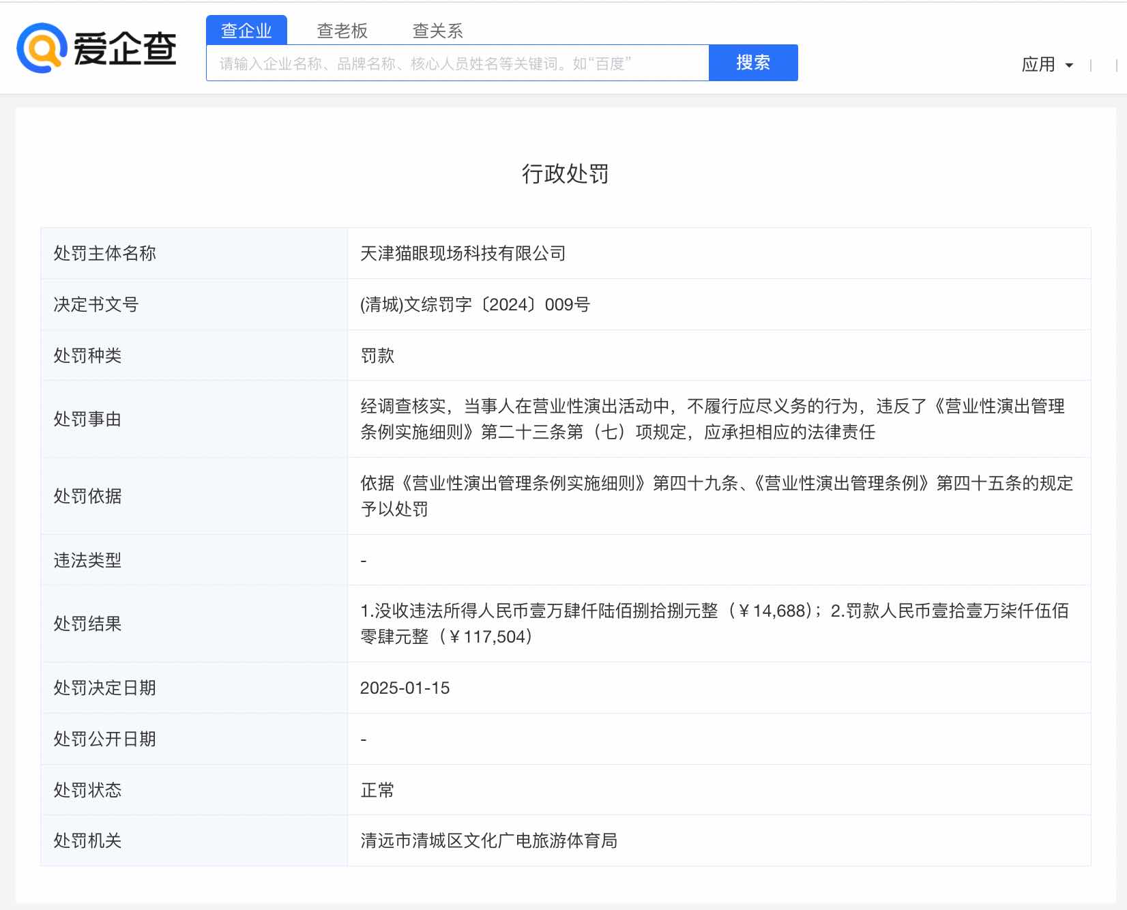Select the decision date 2025-01-15
This screenshot has width=1127, height=910.
click(405, 688)
